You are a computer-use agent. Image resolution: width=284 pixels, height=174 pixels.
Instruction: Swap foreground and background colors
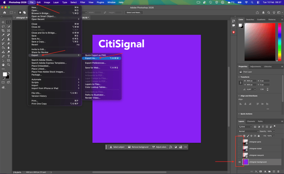pyautogui.click(x=9, y=73)
